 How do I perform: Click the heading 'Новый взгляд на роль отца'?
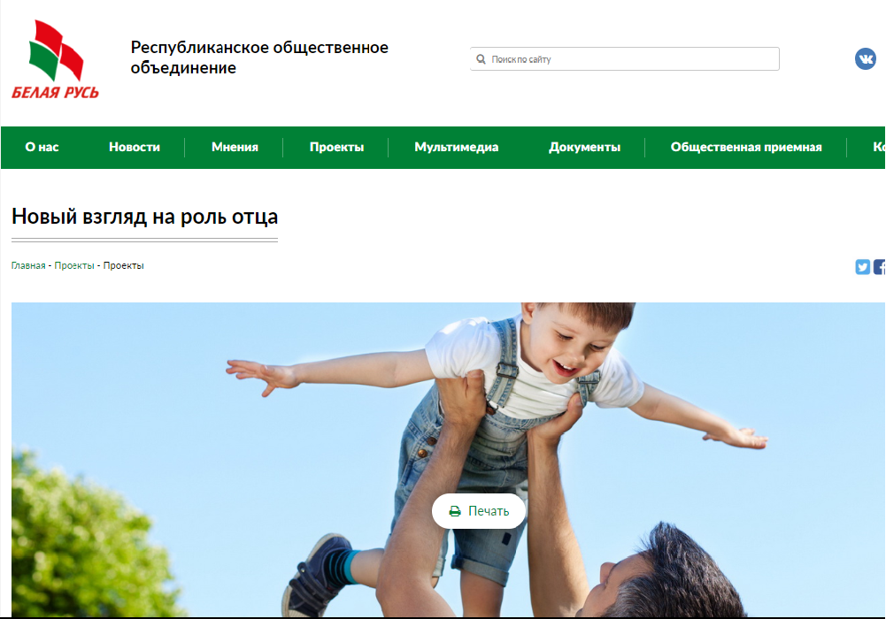point(144,217)
